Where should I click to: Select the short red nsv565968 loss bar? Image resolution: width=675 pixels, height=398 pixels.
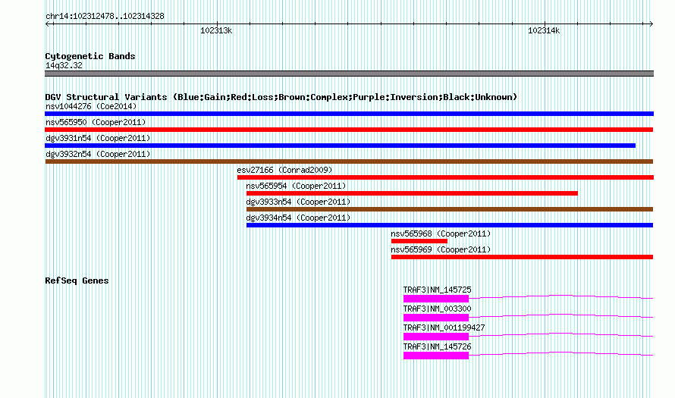point(419,241)
